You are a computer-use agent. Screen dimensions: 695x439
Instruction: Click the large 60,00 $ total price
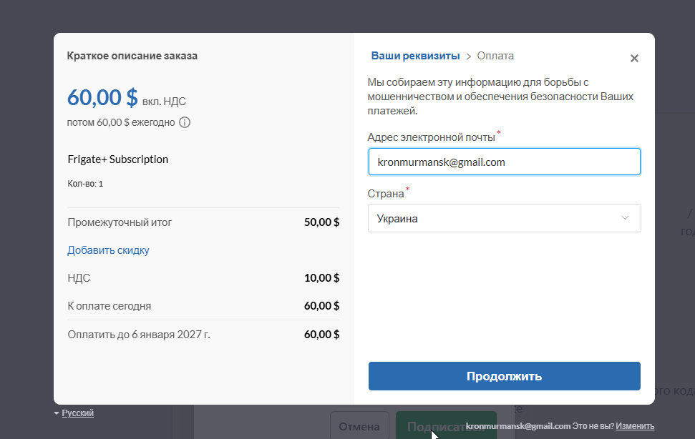tap(102, 97)
